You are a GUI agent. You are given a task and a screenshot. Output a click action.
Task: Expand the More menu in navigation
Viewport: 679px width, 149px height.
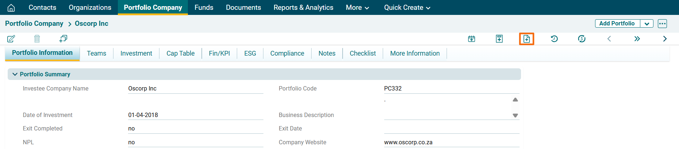pos(357,8)
